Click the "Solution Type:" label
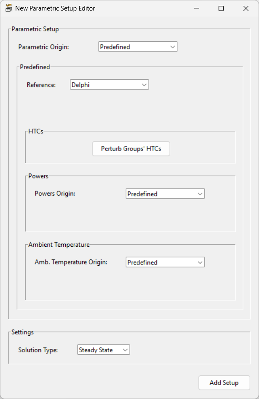259x399 pixels. click(38, 350)
